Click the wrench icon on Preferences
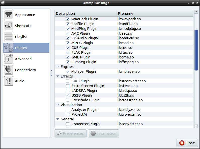 59,133
